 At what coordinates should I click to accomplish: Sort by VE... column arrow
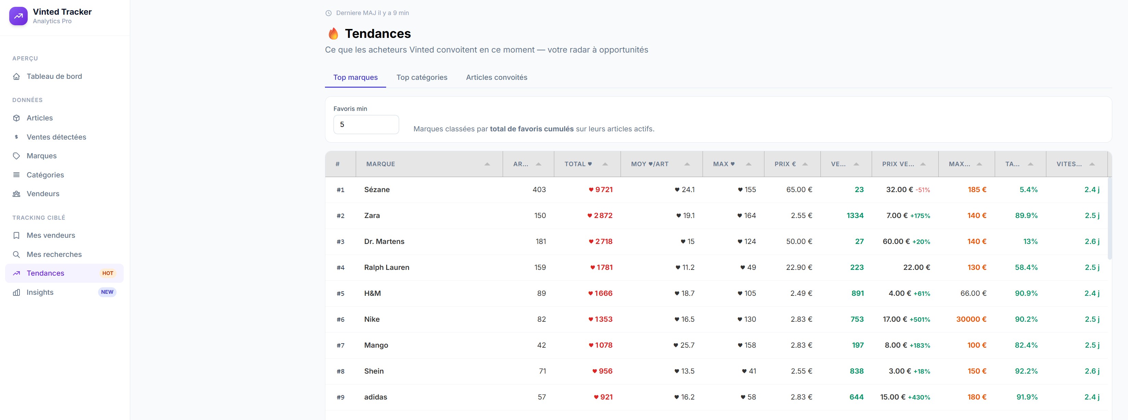857,164
